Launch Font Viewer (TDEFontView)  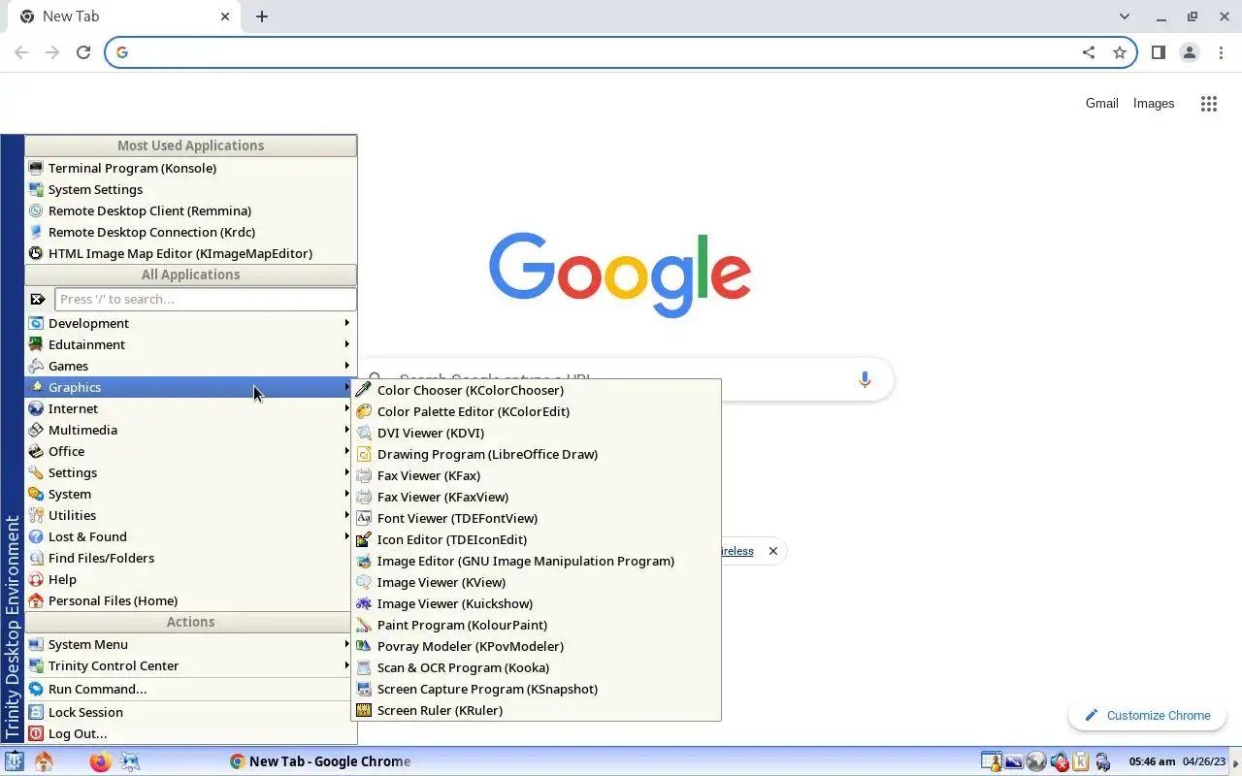[536, 518]
